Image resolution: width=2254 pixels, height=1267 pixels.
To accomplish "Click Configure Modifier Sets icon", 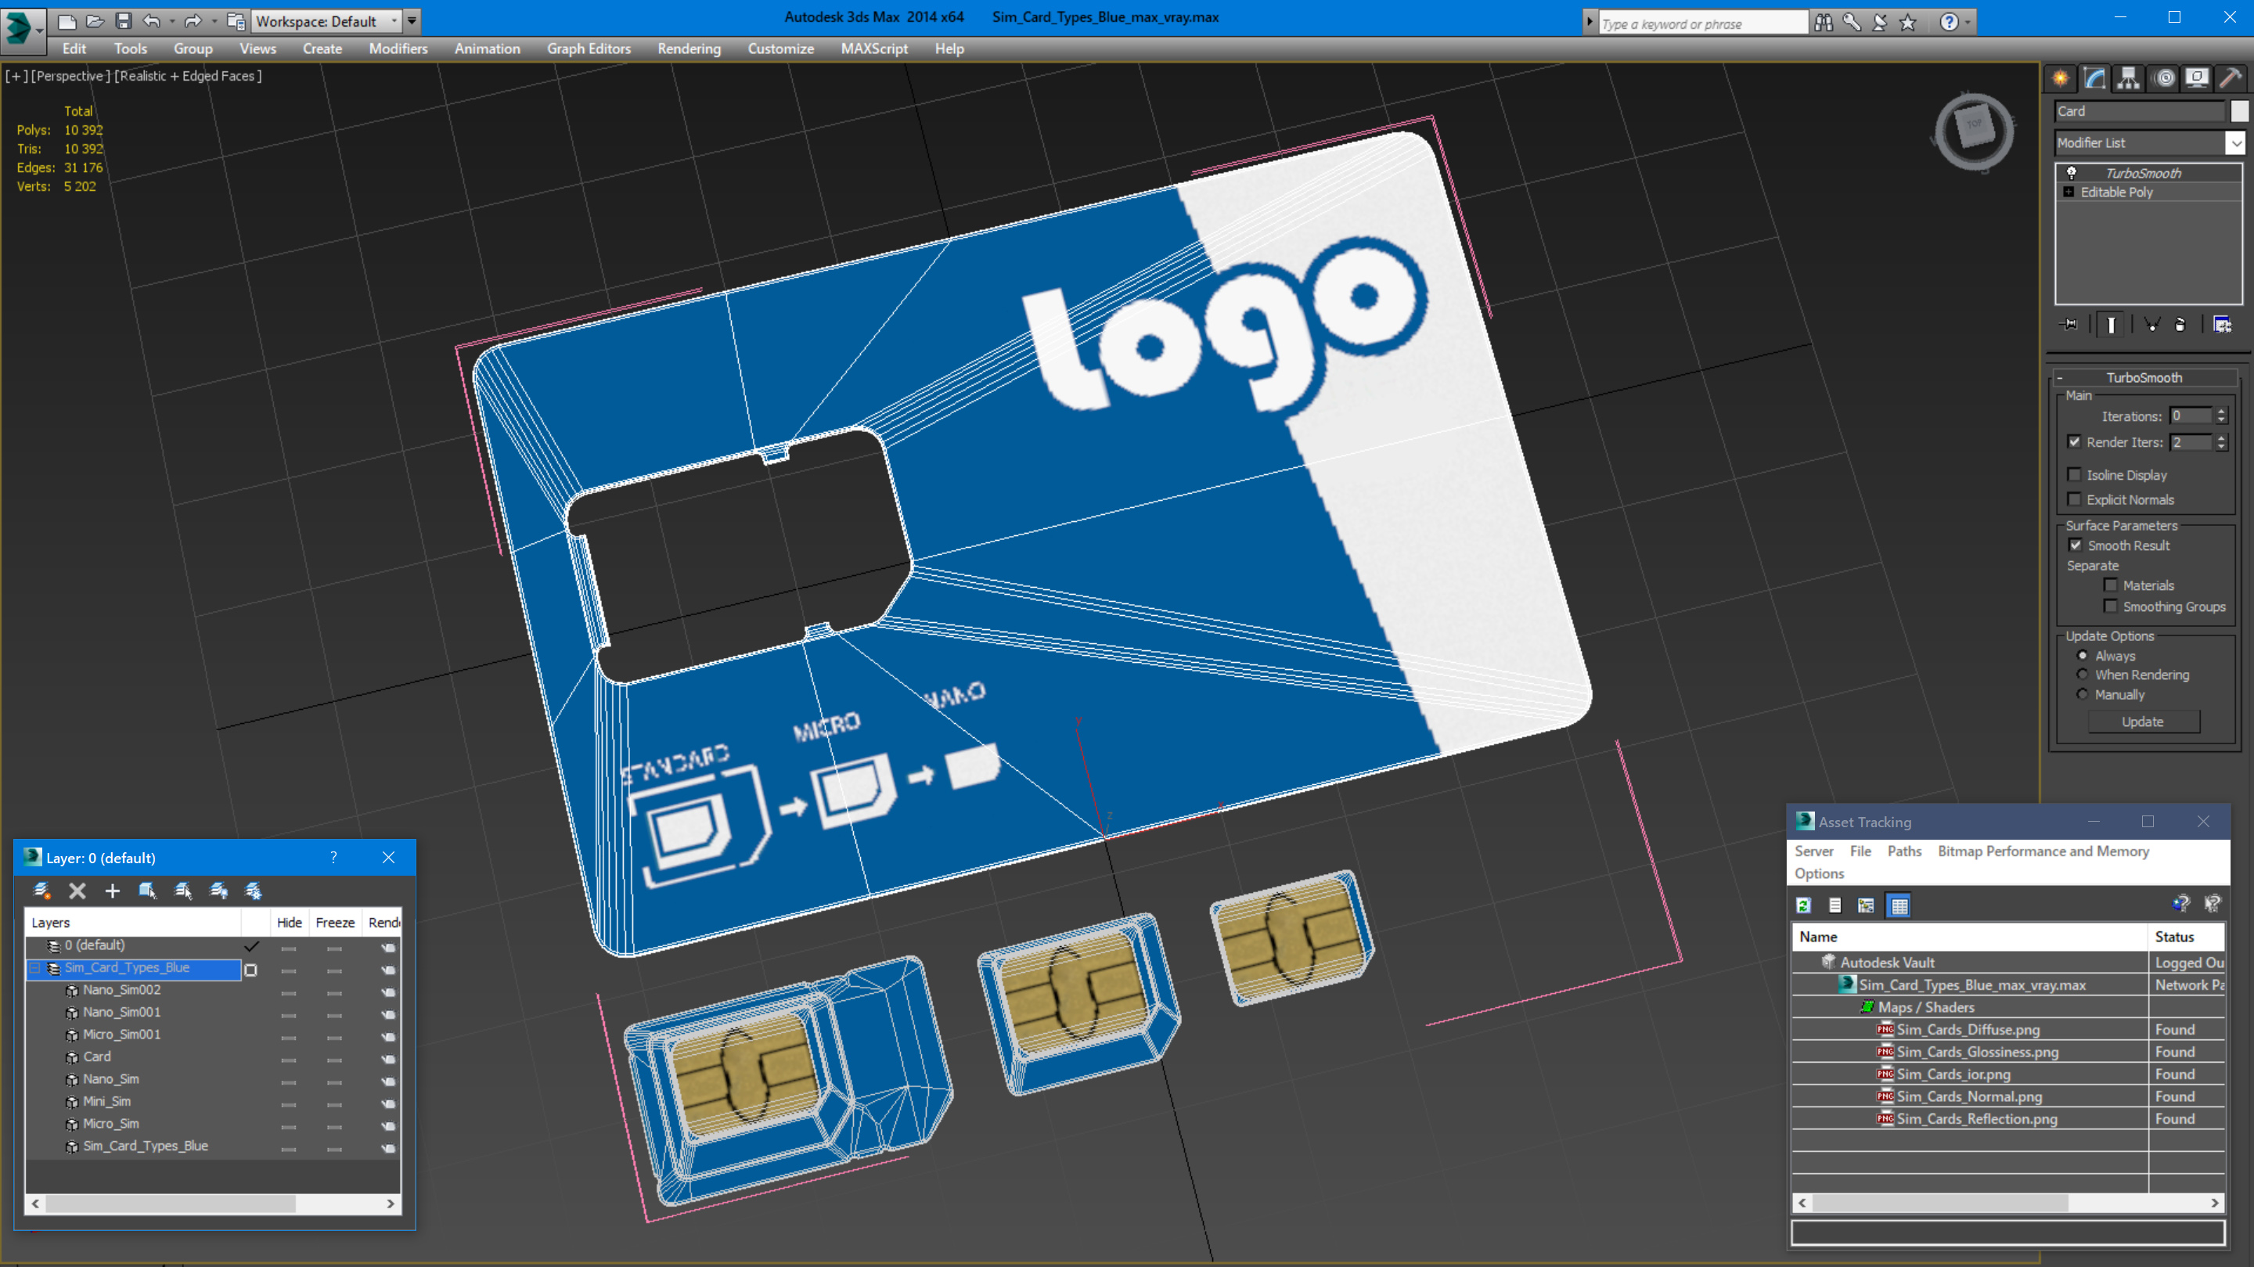I will (x=2222, y=325).
